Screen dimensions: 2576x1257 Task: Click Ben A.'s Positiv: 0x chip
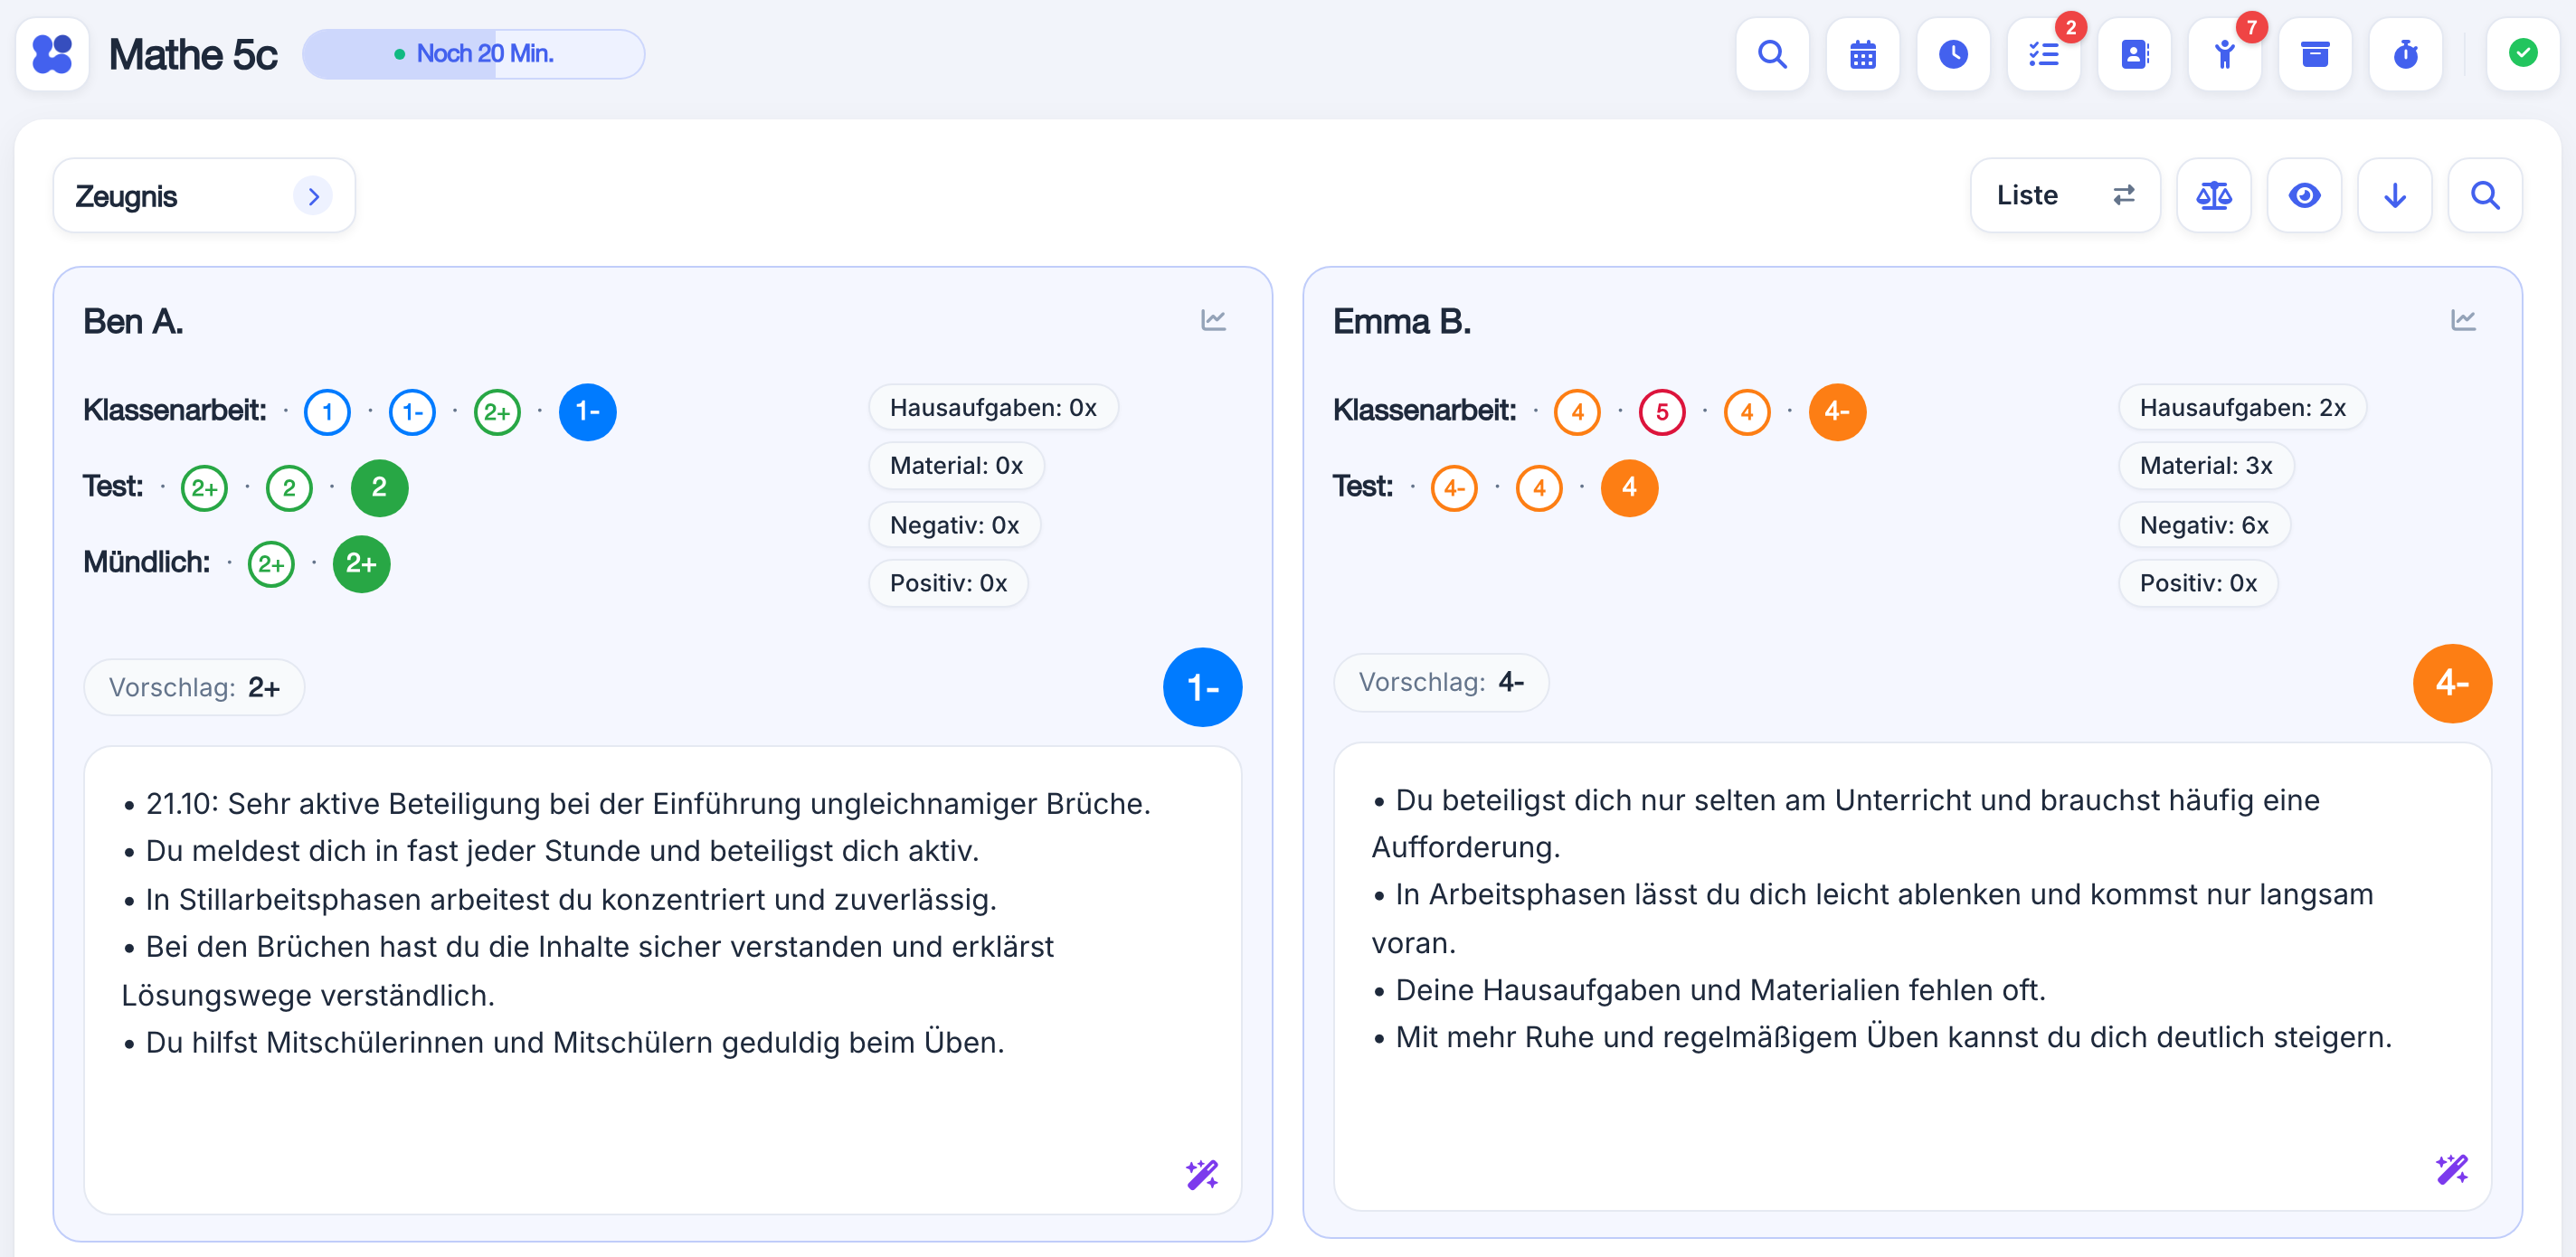click(x=948, y=583)
